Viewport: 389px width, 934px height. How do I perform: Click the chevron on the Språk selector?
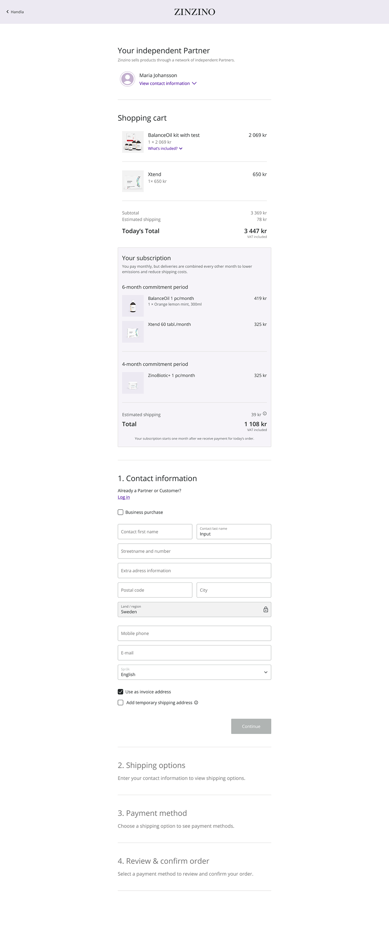pos(266,672)
